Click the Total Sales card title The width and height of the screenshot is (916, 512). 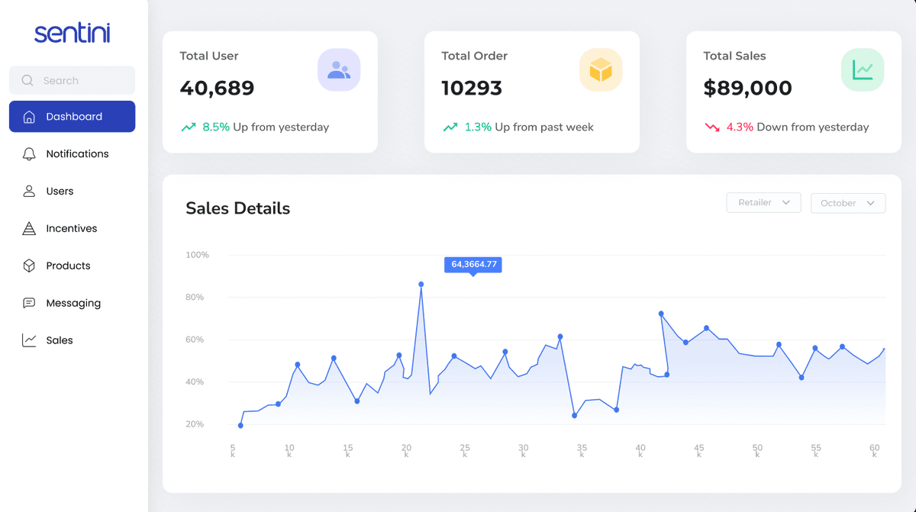click(x=734, y=56)
